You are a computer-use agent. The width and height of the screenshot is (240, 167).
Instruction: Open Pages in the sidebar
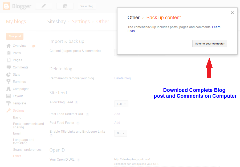[18, 60]
